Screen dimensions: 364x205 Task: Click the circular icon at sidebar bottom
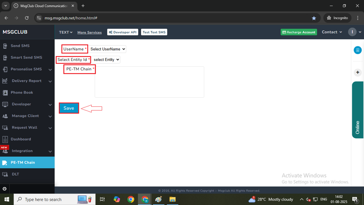(x=4, y=189)
